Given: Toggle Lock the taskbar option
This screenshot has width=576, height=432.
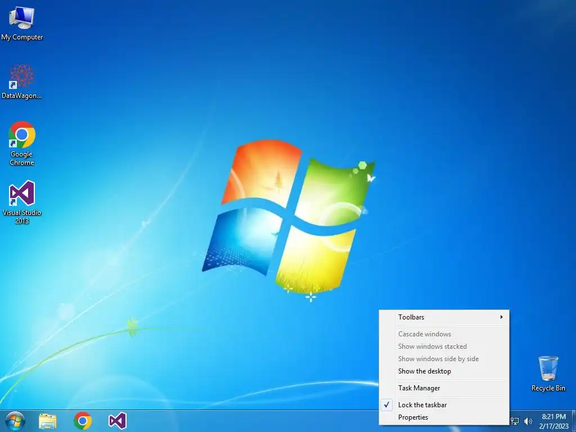Looking at the screenshot, I should (x=444, y=405).
